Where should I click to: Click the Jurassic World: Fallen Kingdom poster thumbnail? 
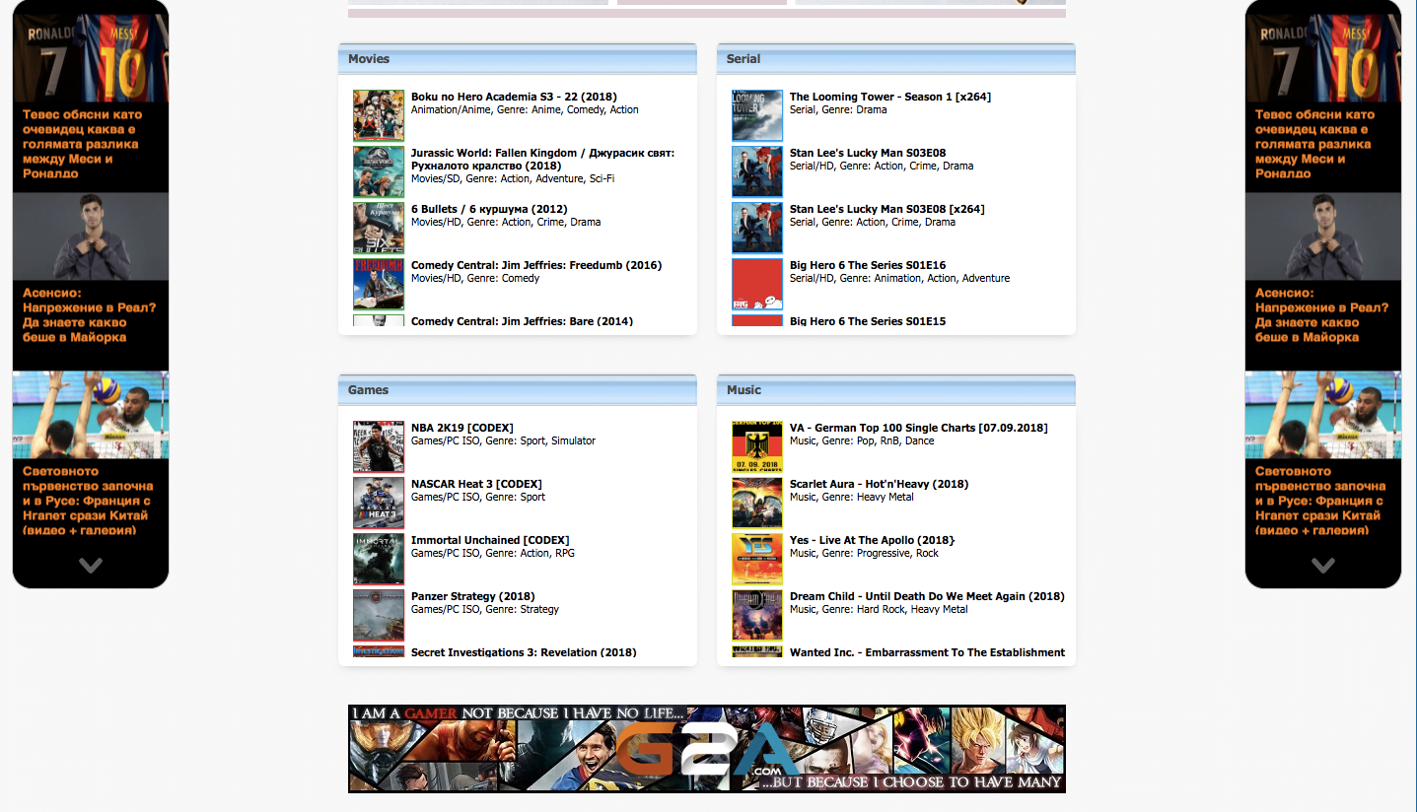coord(379,171)
